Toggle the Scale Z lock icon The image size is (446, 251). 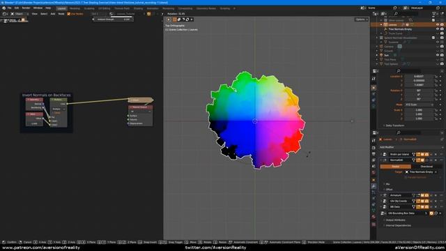436,119
